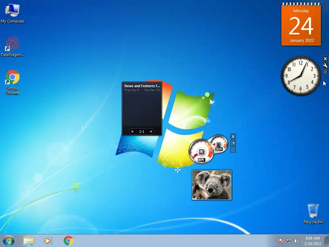Toggle larger size of CPU meter gadget
The height and width of the screenshot is (247, 329).
233,143
